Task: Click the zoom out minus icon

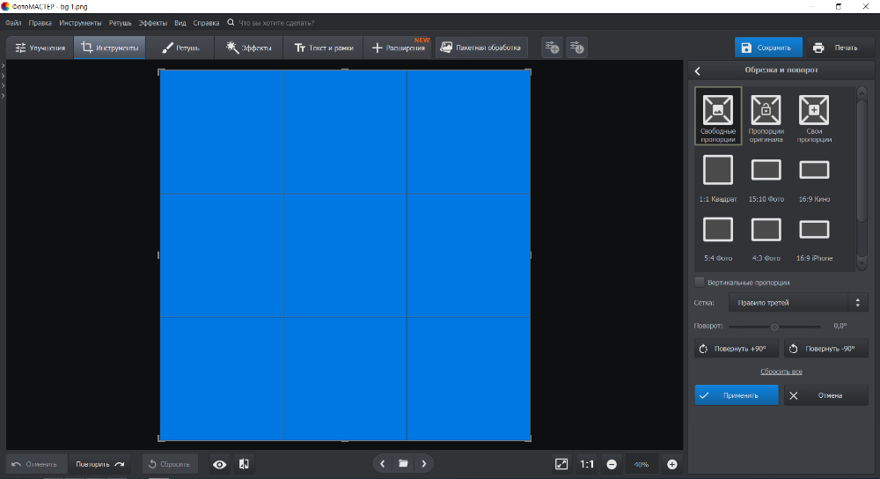Action: (612, 464)
